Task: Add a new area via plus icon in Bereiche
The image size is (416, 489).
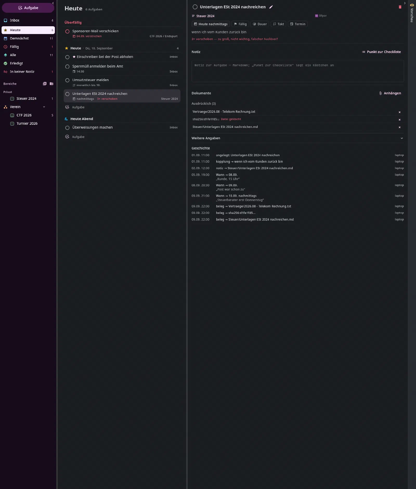Action: pyautogui.click(x=45, y=84)
